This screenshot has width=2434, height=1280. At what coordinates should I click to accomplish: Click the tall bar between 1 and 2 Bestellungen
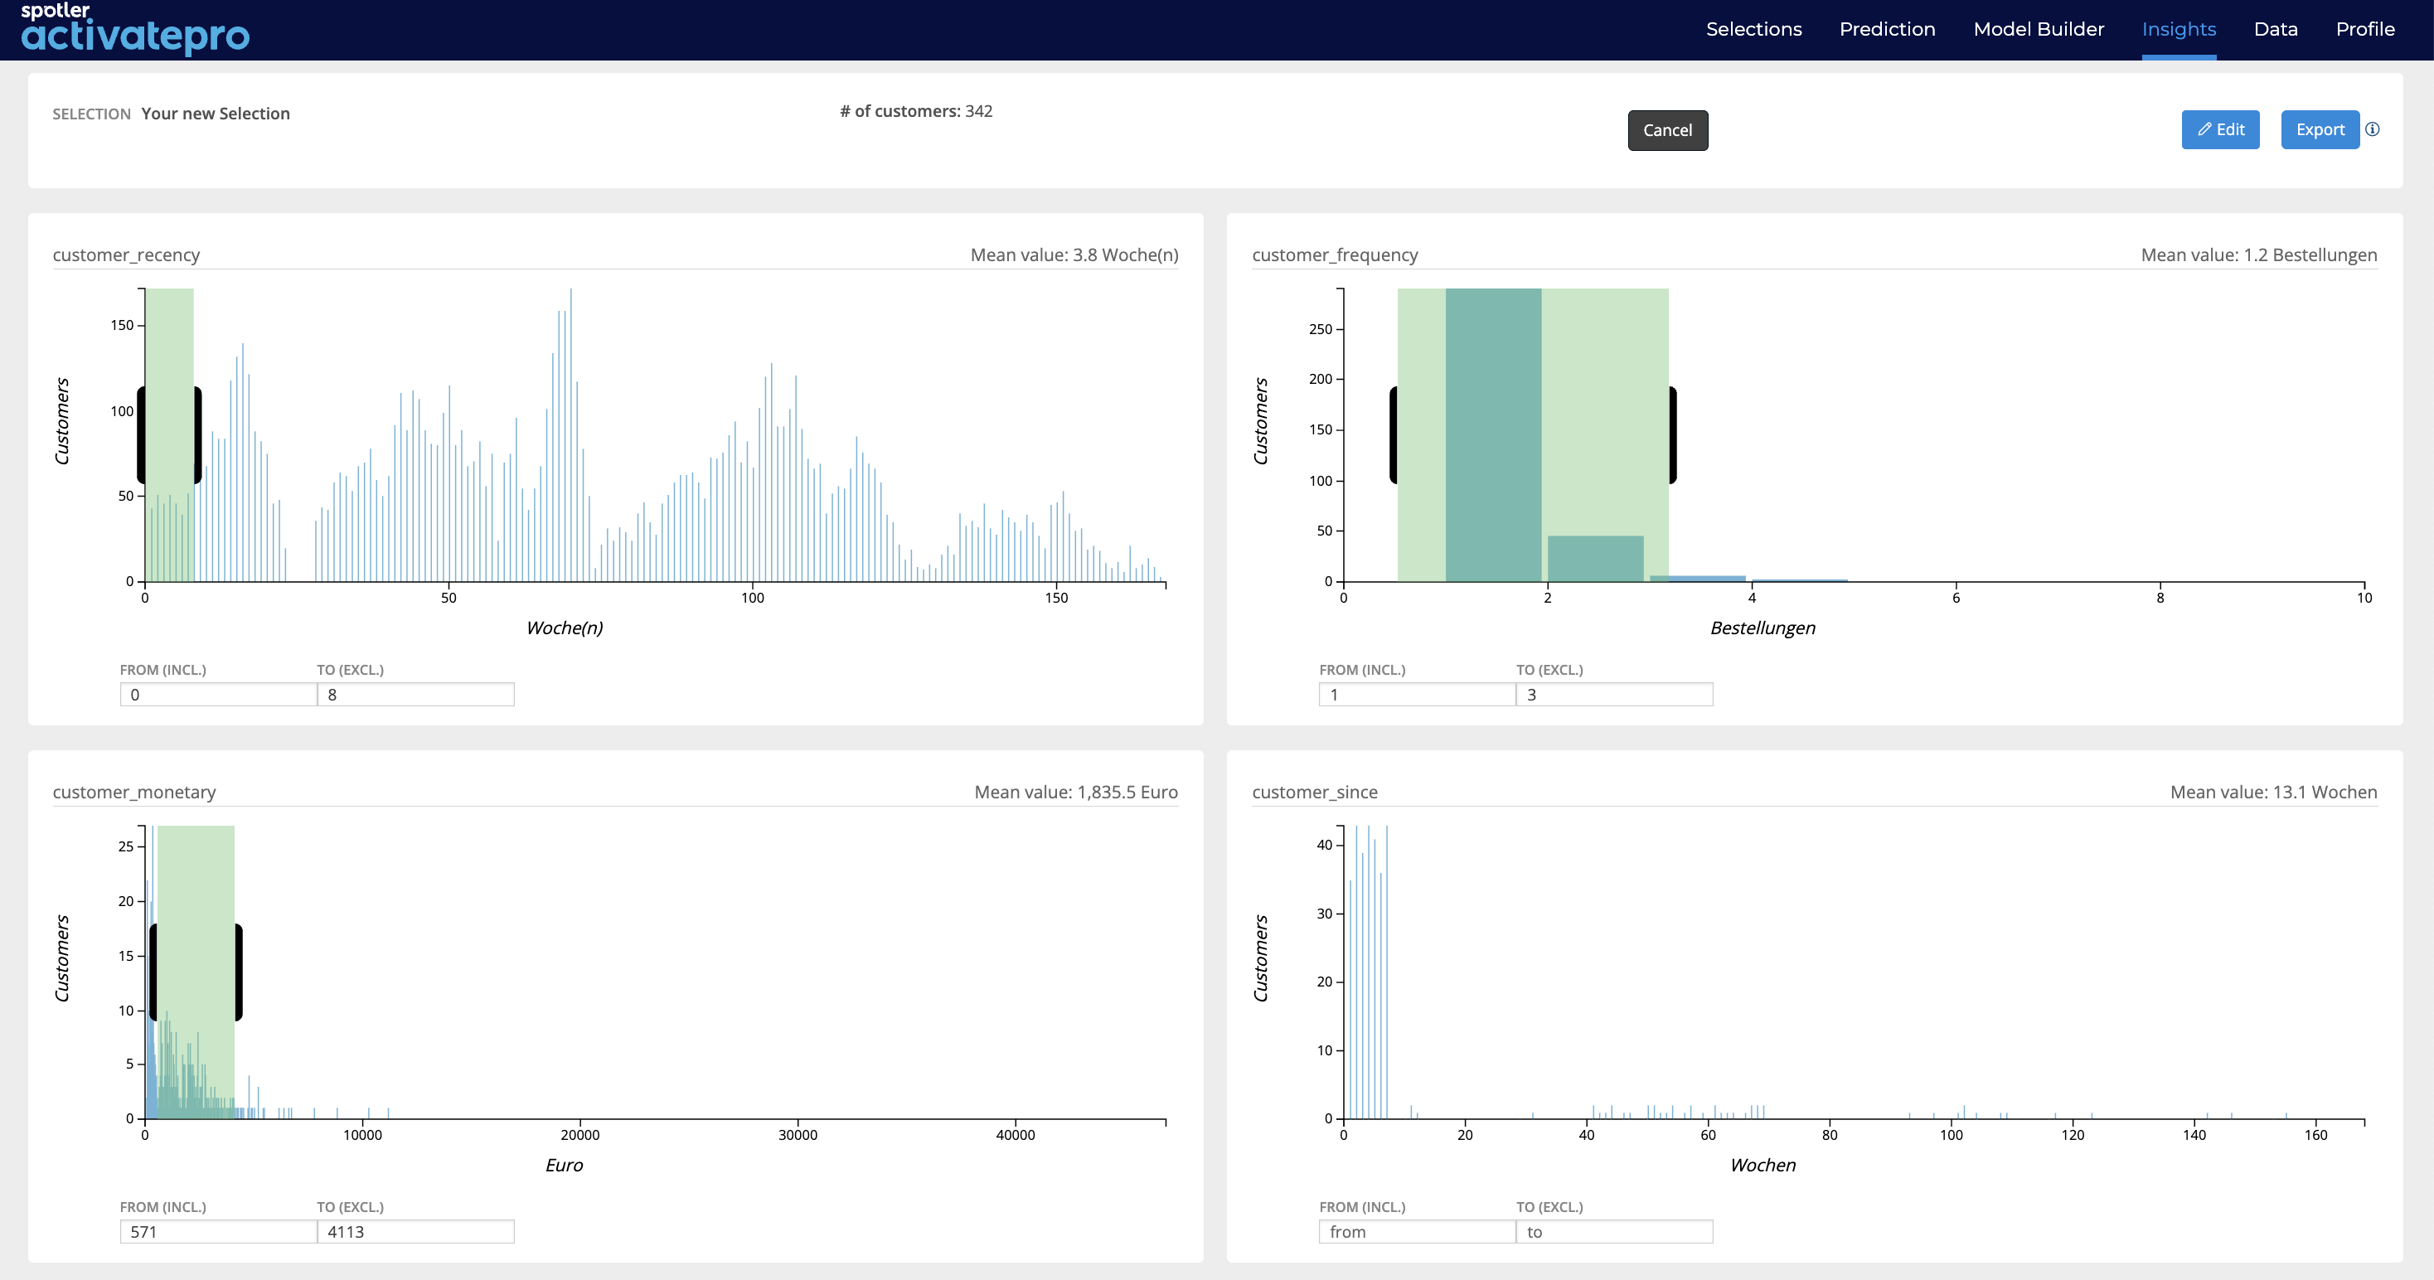[x=1493, y=434]
